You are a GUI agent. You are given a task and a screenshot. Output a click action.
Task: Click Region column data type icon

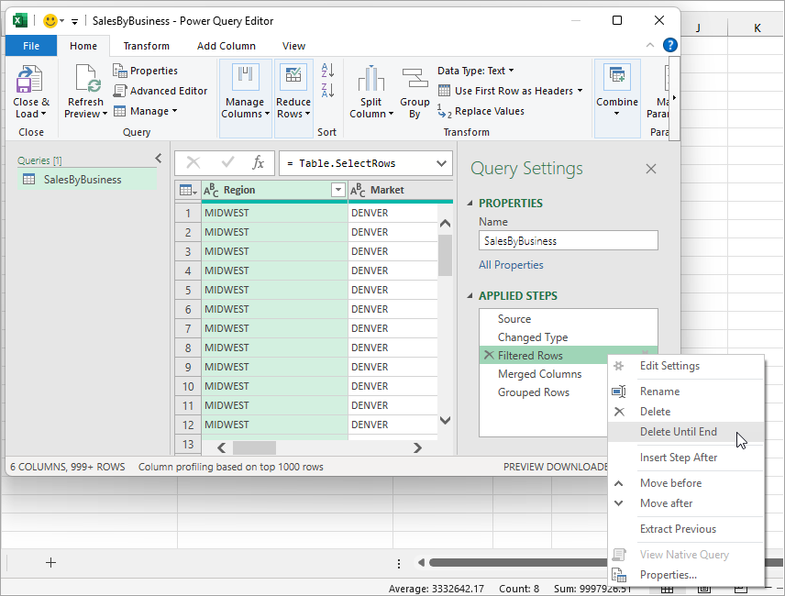(x=211, y=190)
